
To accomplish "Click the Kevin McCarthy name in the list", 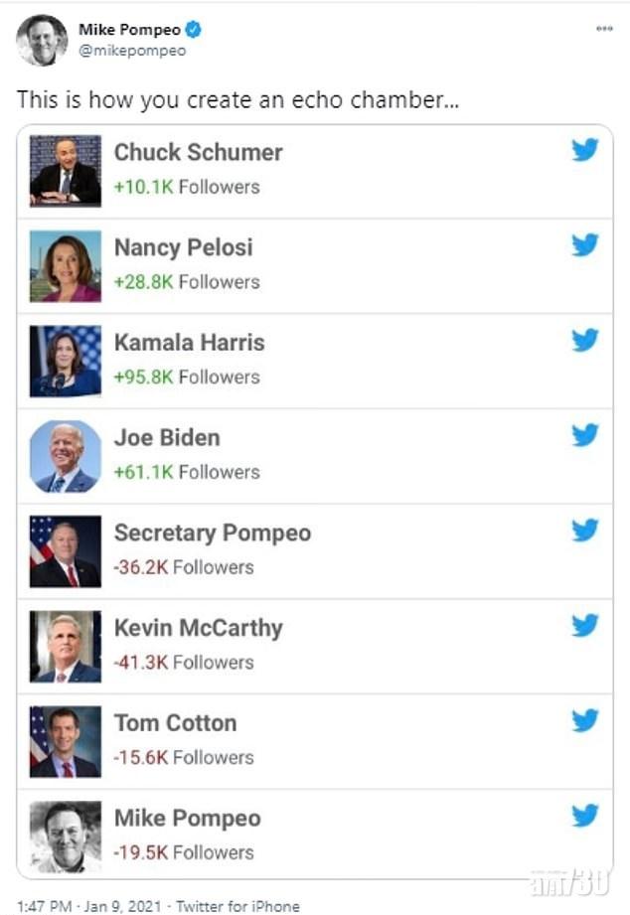I will point(198,628).
